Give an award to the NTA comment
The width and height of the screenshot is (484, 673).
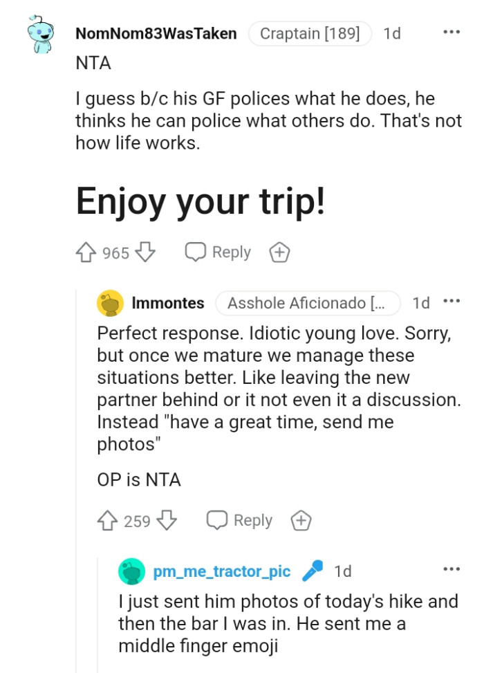[279, 252]
